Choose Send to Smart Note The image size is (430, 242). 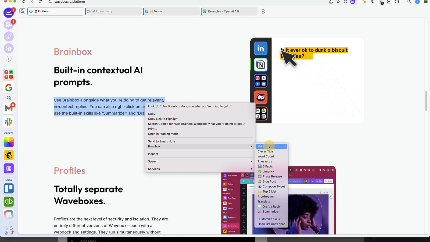point(200,141)
